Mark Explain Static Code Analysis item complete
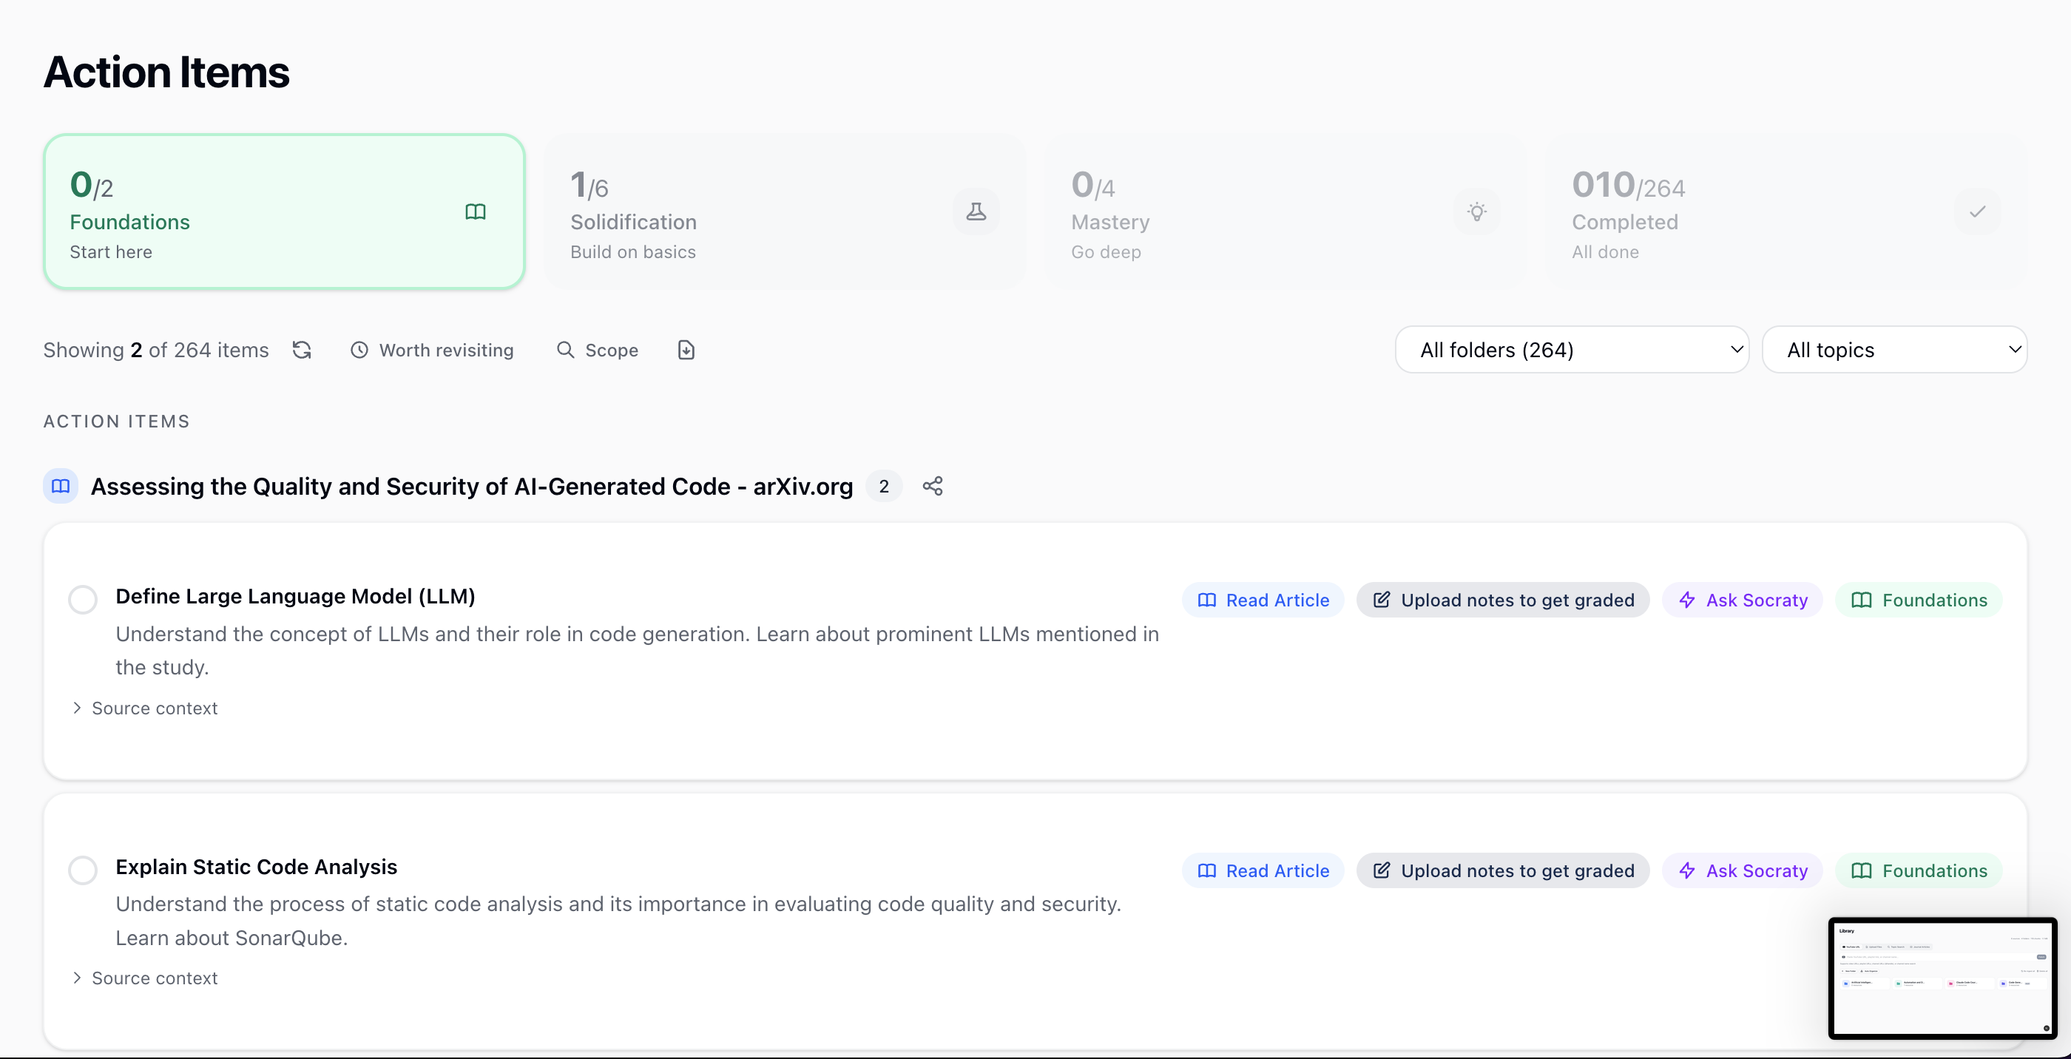 [x=83, y=870]
